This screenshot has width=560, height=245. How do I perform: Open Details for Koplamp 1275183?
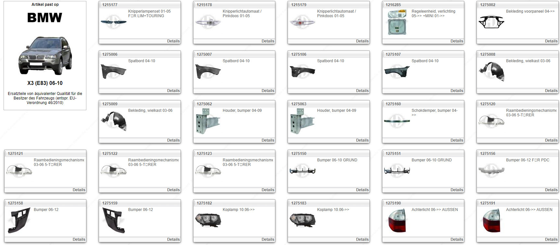coord(362,239)
